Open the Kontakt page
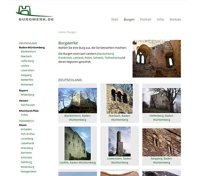Viewport: 205px width, 176px height. coord(175,20)
